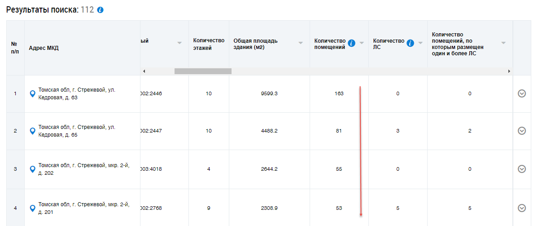Screen dimensions: 538x226
Task: Expand details for row 2
Action: point(522,131)
